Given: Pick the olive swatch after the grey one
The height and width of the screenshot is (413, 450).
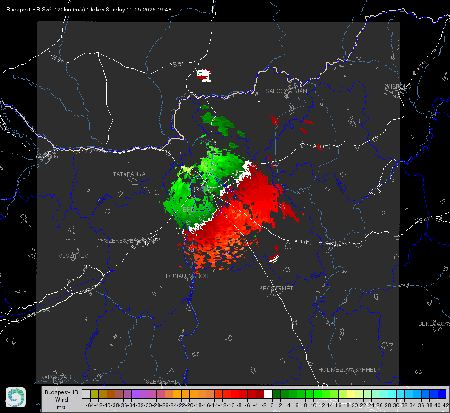Looking at the screenshot, I should [94, 394].
